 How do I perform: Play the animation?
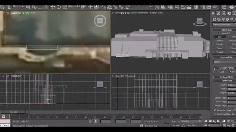point(214,121)
